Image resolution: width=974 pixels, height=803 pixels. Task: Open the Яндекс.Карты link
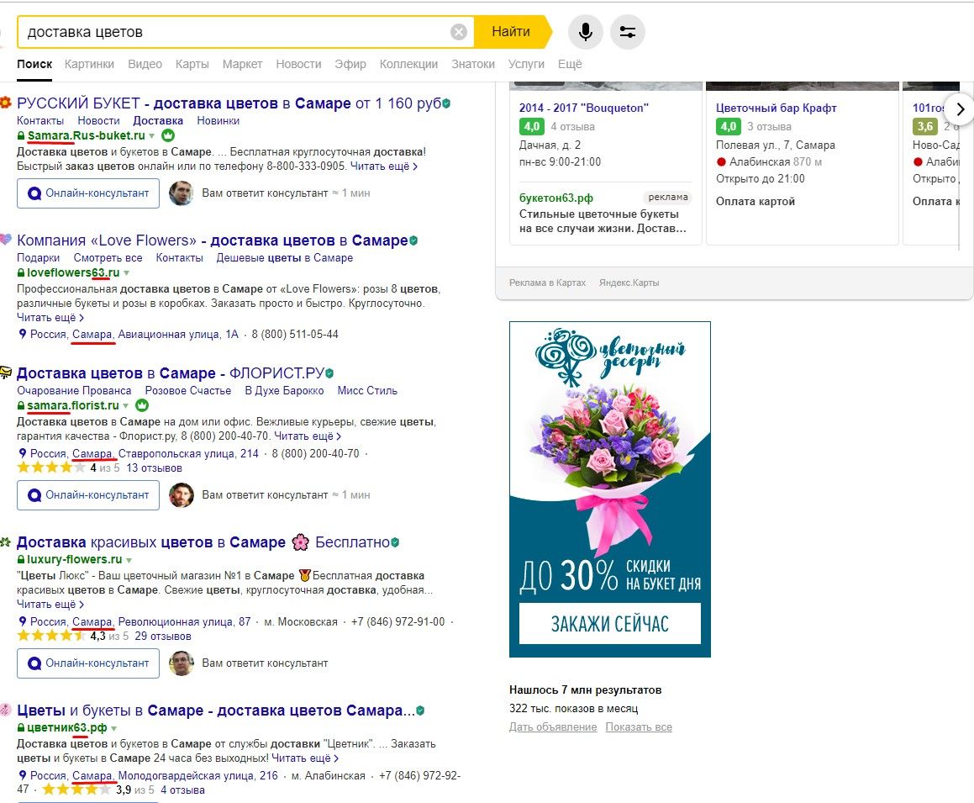tap(629, 283)
